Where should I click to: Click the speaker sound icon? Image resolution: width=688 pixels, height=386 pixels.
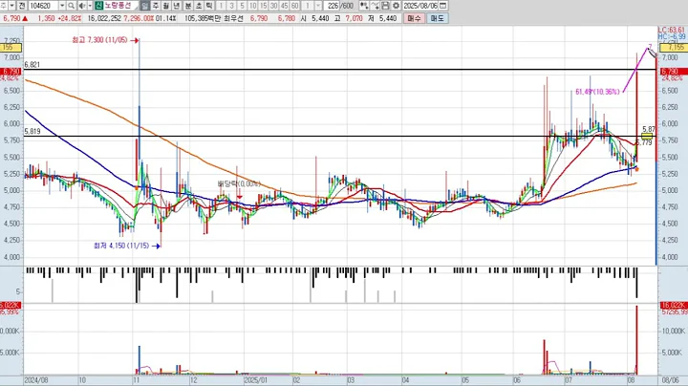tap(81, 6)
